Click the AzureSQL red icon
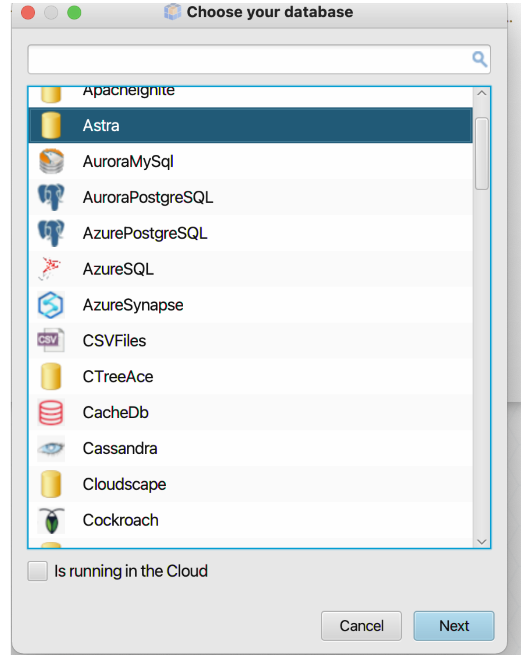 50,269
